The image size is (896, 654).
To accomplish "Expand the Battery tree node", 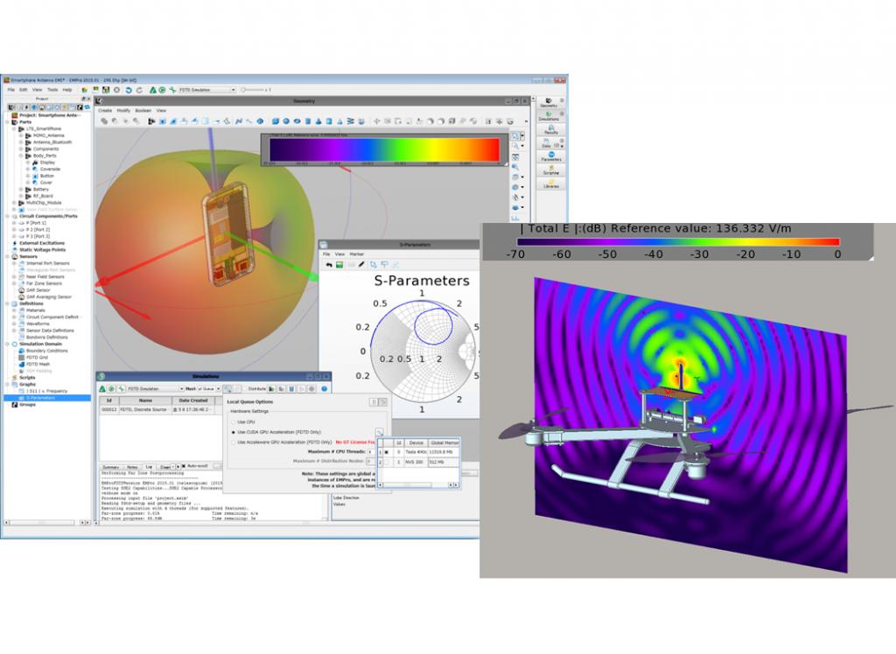I will coord(21,189).
